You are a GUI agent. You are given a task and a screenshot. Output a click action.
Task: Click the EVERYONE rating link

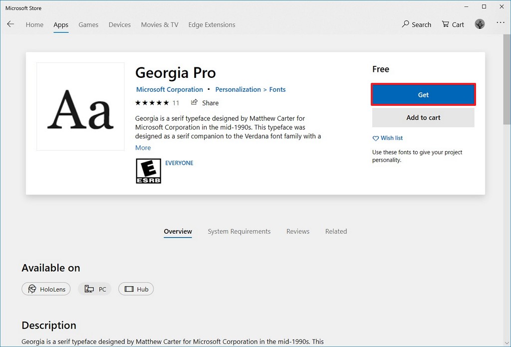tap(179, 163)
